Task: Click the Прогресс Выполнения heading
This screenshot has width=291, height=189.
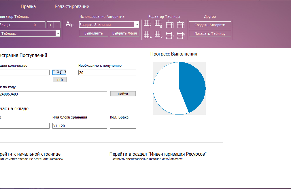Action: click(x=174, y=54)
